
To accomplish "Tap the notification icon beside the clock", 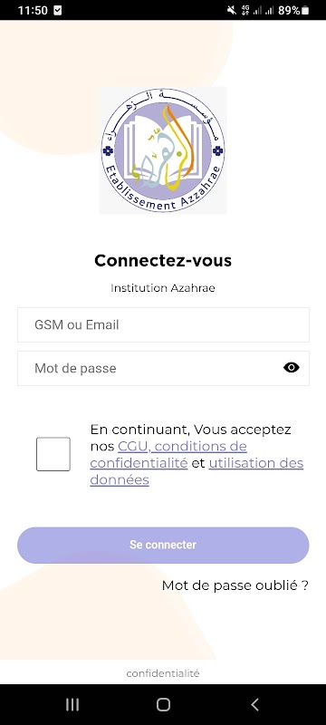I will 58,10.
